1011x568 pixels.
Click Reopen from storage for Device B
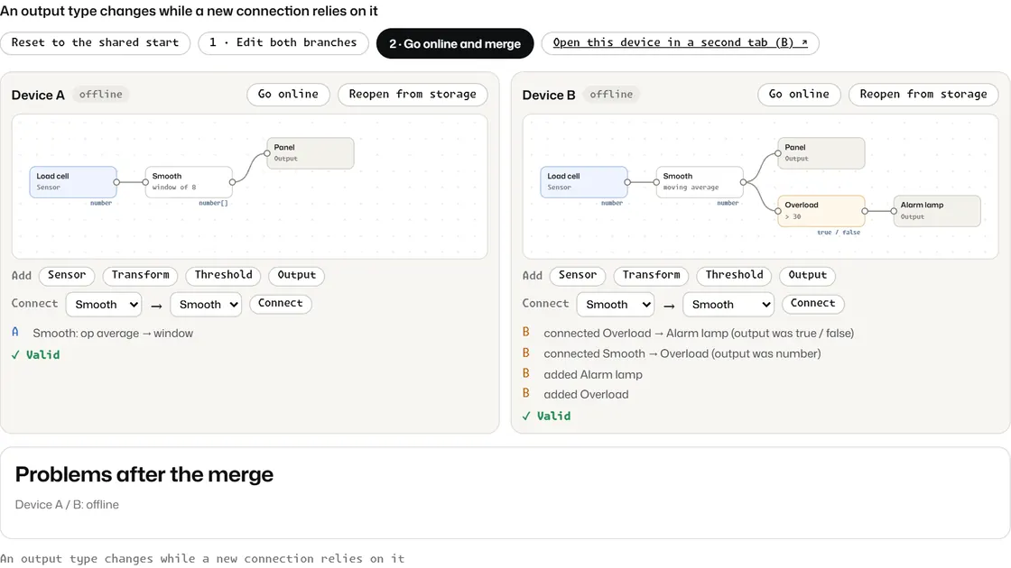coord(923,94)
